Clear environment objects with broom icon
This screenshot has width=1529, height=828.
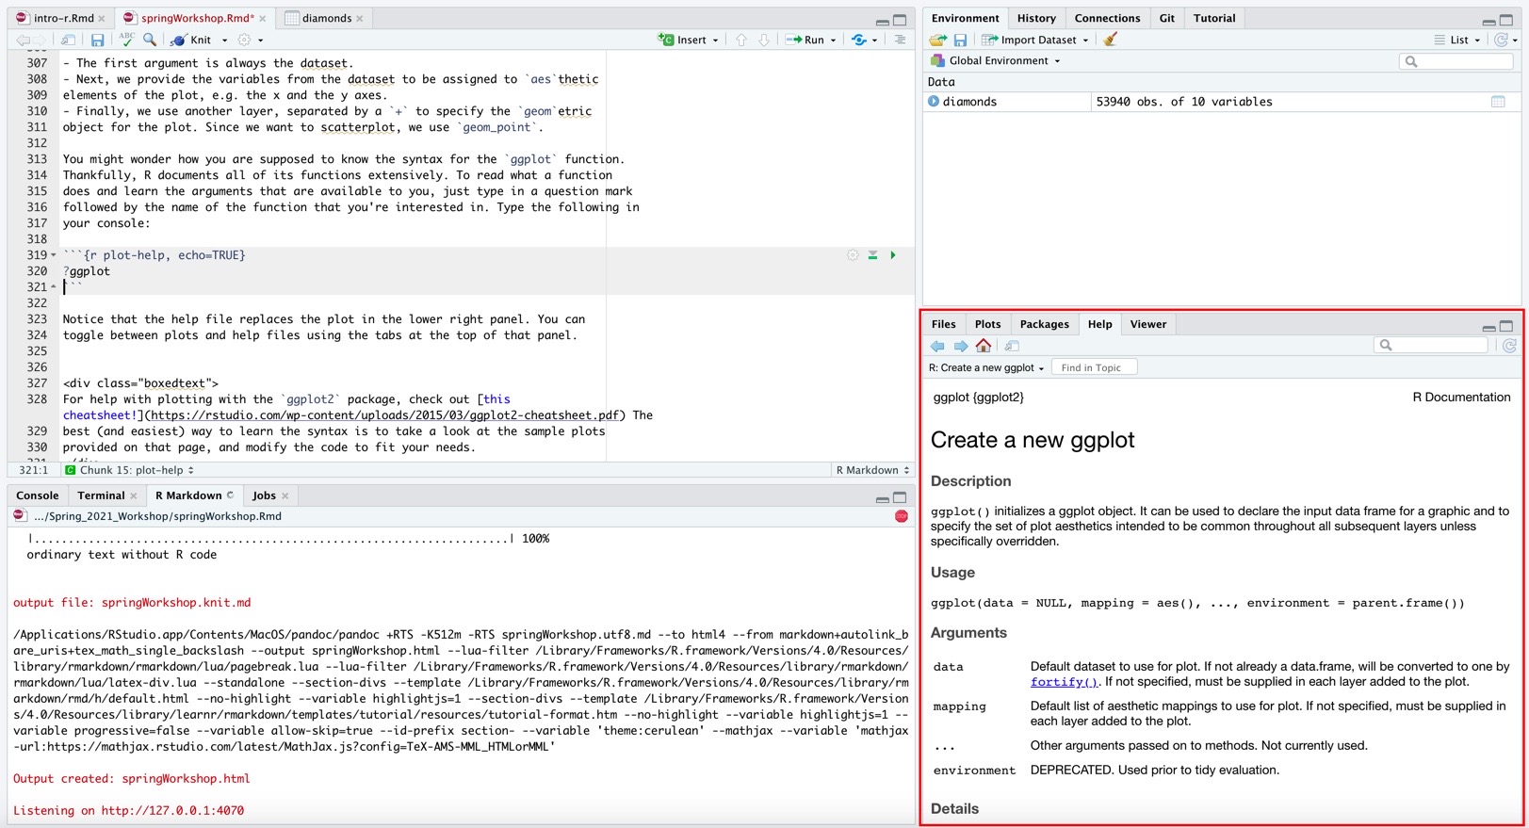point(1110,40)
